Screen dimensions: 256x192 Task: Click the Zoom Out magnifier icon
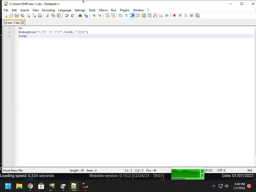click(99, 15)
